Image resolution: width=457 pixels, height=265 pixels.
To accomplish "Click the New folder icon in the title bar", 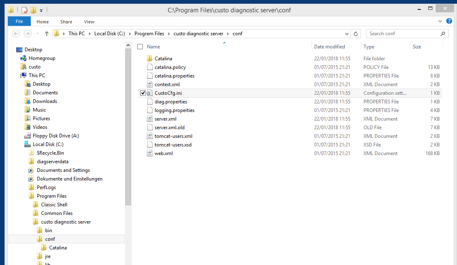I will click(34, 10).
